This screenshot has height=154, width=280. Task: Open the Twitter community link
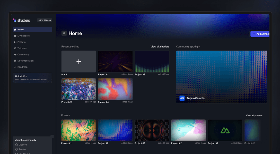tap(21, 149)
